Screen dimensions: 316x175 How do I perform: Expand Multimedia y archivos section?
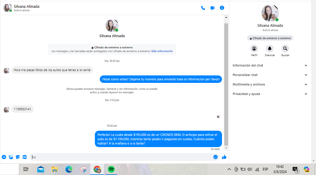coord(270,84)
